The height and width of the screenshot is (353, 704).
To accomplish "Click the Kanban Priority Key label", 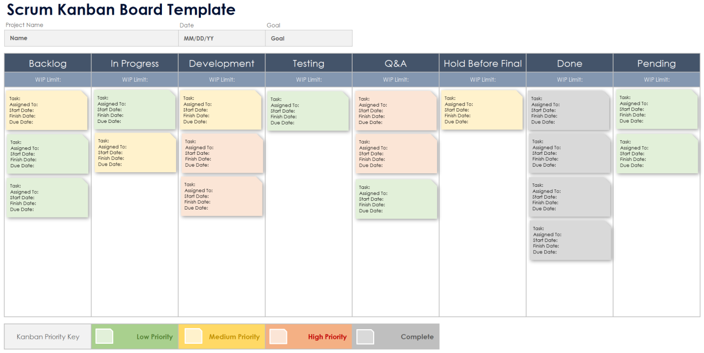I will point(47,336).
